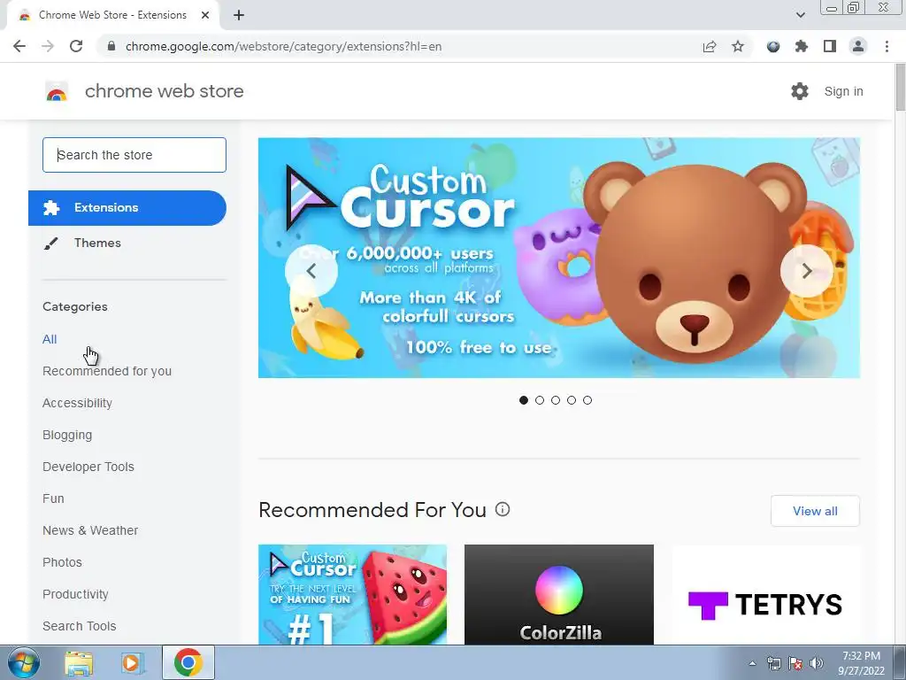906x680 pixels.
Task: Open Chrome's three-dot menu
Action: (887, 46)
